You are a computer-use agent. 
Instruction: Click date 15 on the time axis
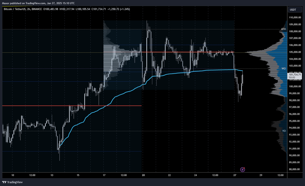pos(78,175)
